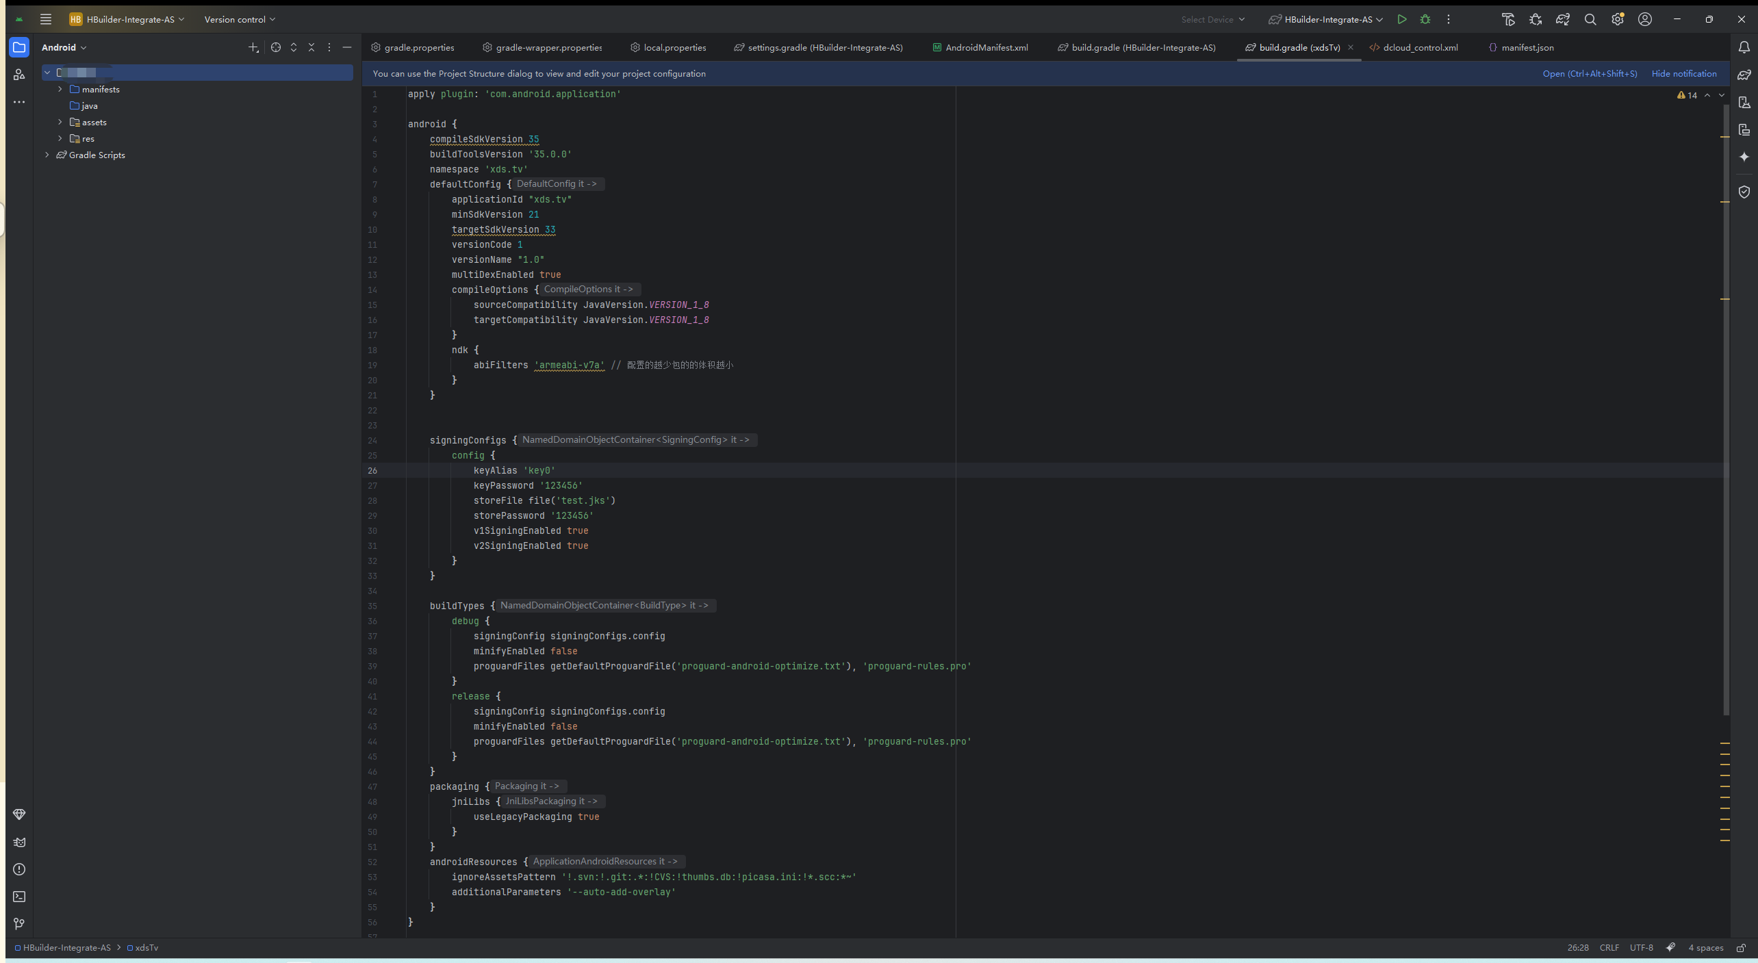Open the Git tool window icon
The width and height of the screenshot is (1758, 963).
(x=19, y=924)
